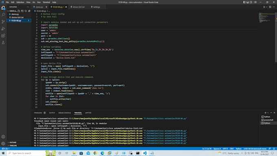Image resolution: width=277 pixels, height=156 pixels.
Task: Open Visual Studio Code from taskbar
Action: pos(145,153)
